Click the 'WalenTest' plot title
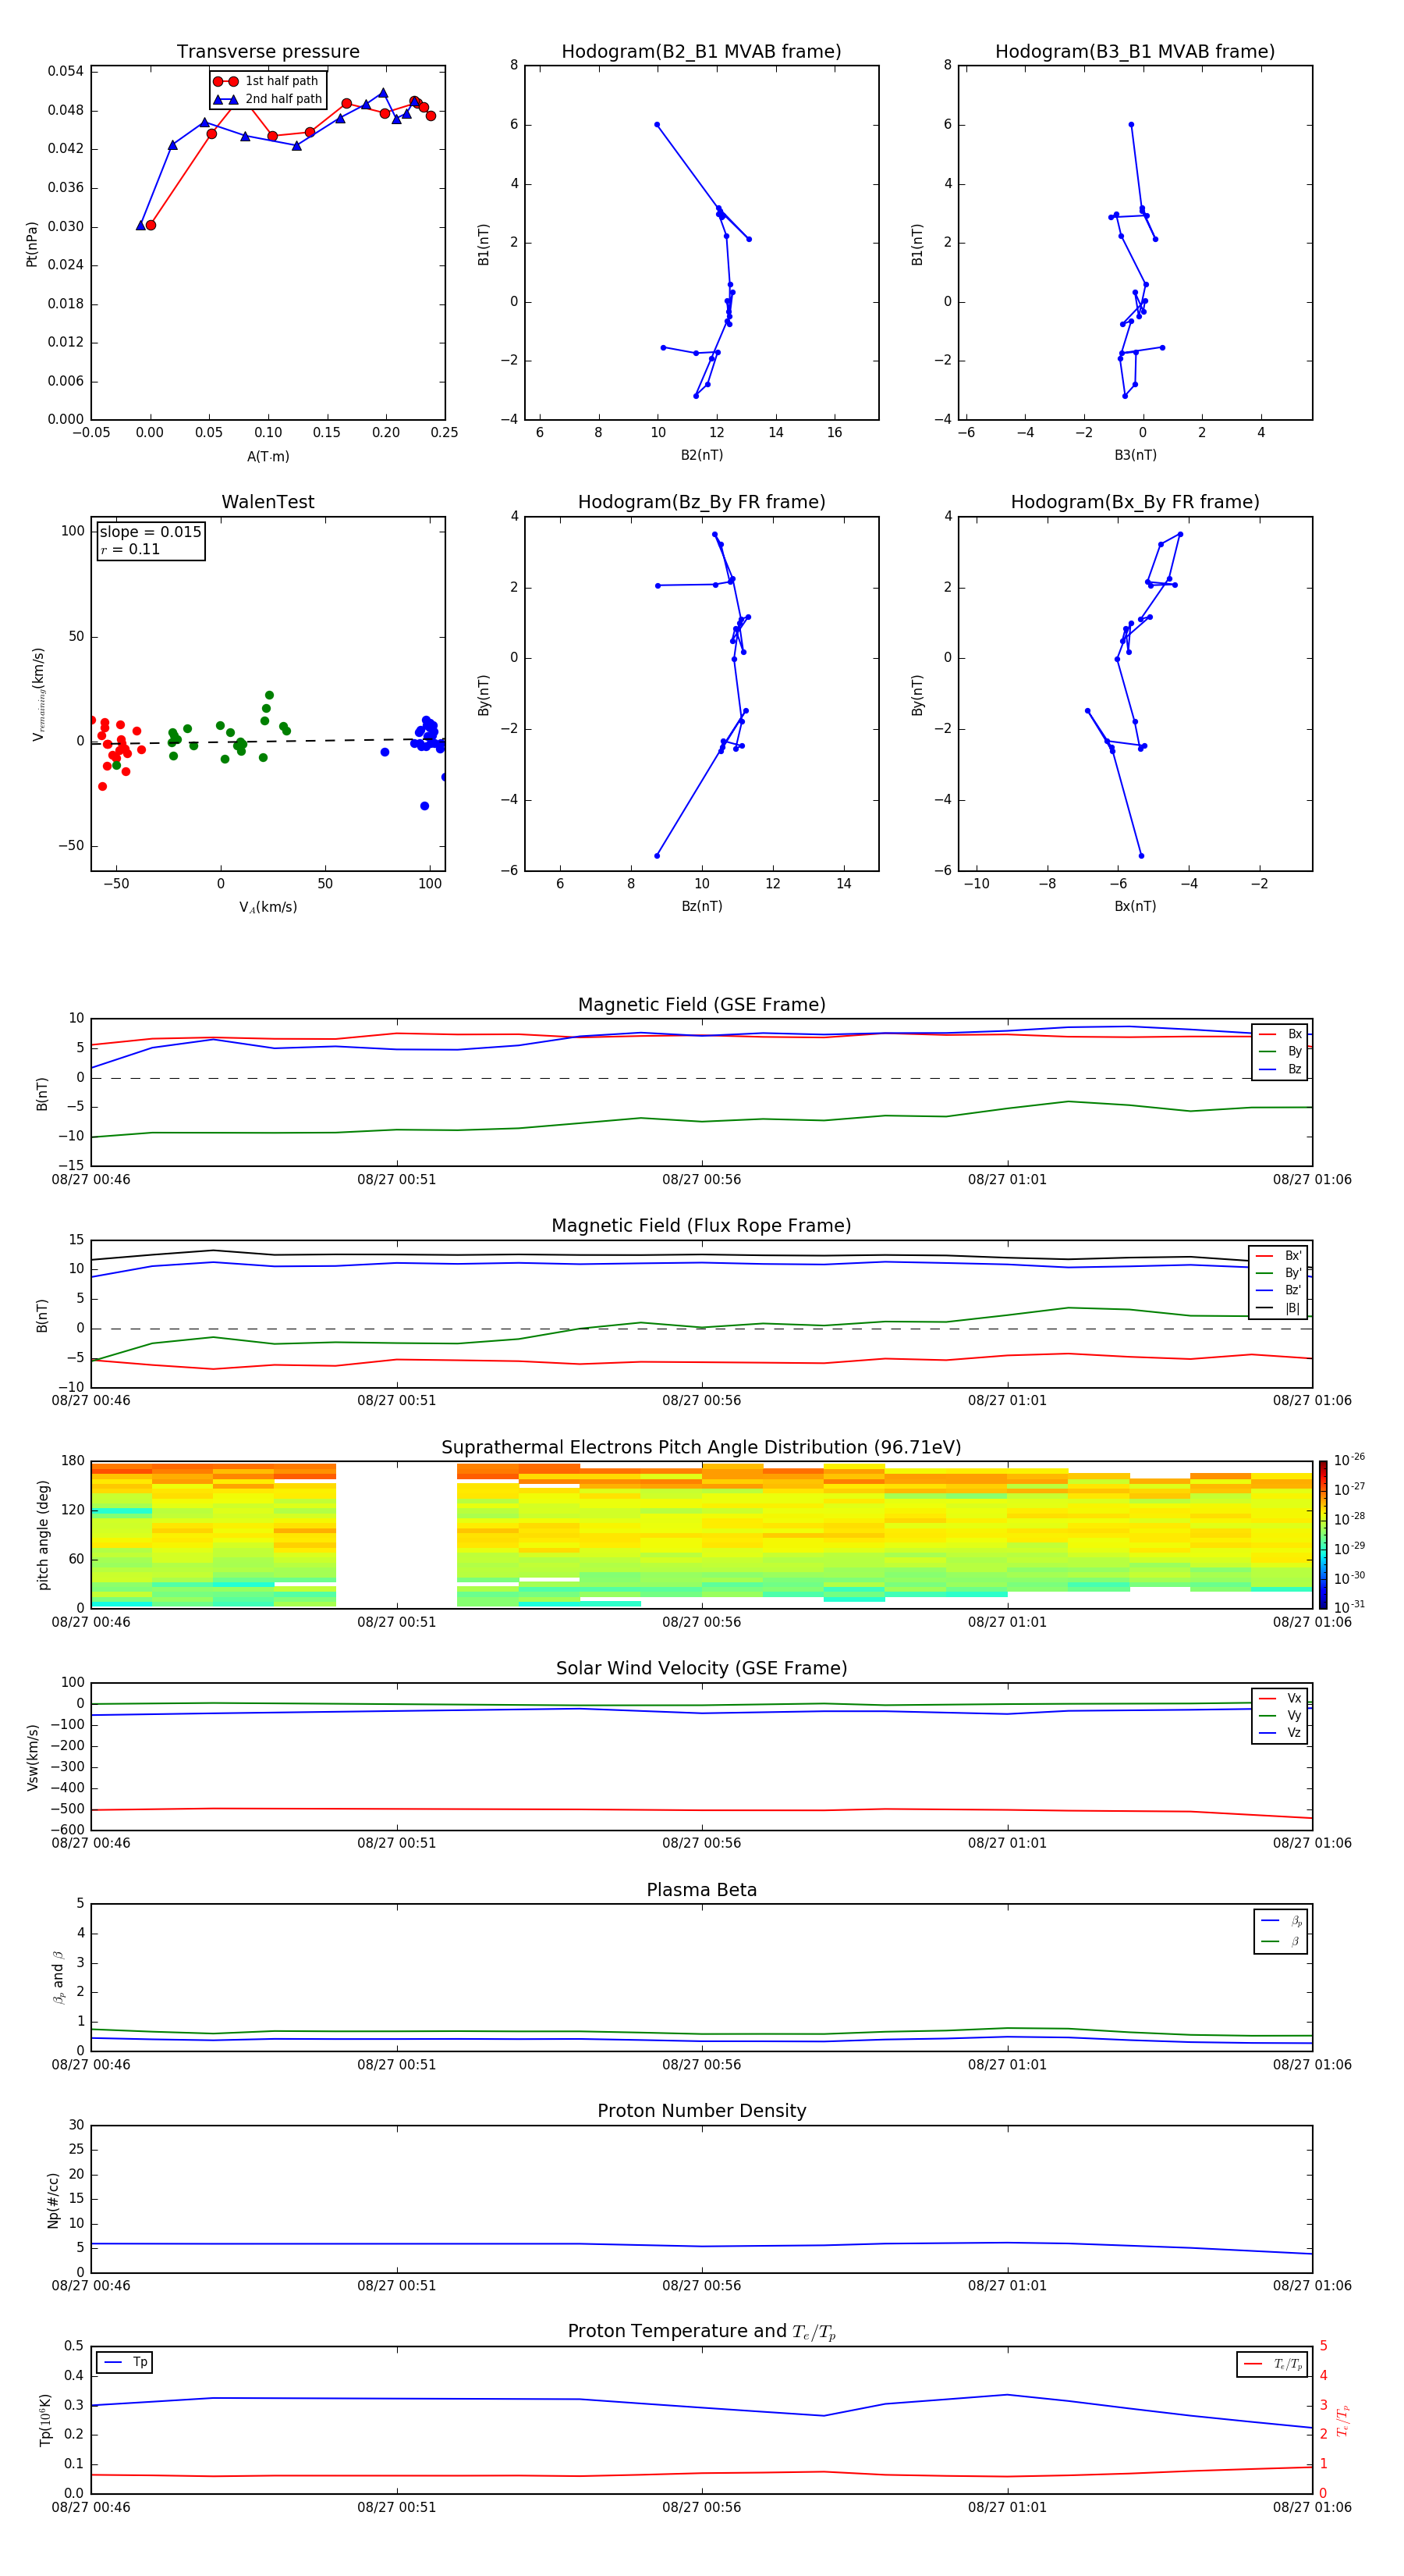This screenshot has width=1404, height=2576. (268, 502)
